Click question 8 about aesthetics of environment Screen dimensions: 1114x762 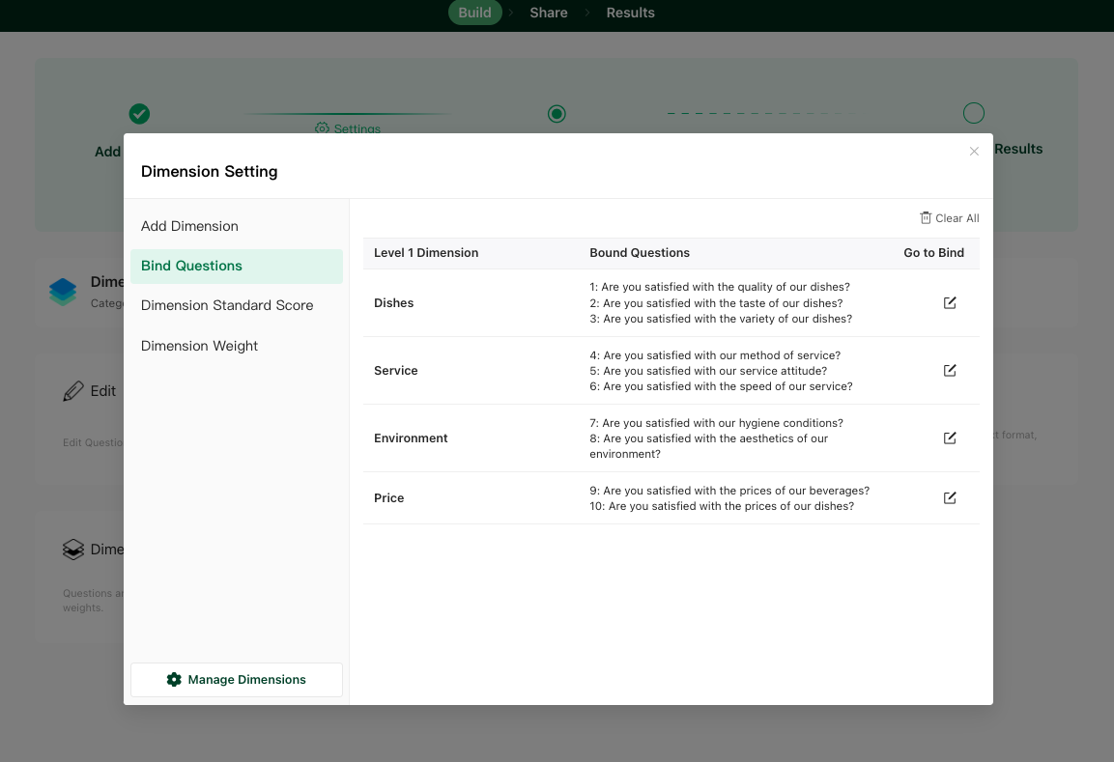[x=709, y=446]
